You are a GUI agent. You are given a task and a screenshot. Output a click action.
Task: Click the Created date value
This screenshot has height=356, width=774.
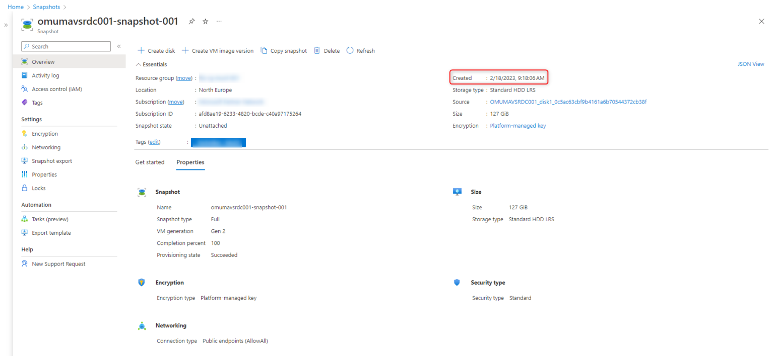[x=517, y=78]
